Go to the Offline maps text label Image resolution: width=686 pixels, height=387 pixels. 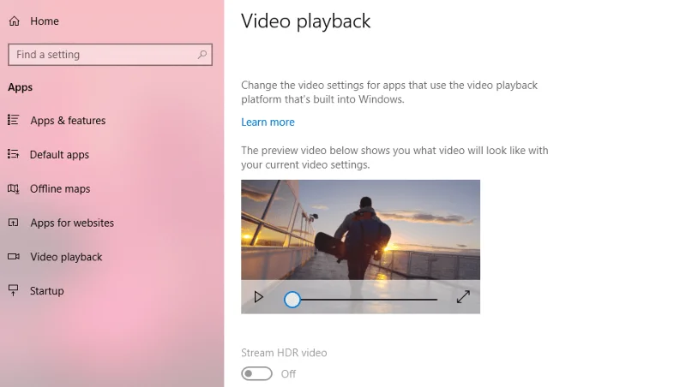(x=60, y=189)
